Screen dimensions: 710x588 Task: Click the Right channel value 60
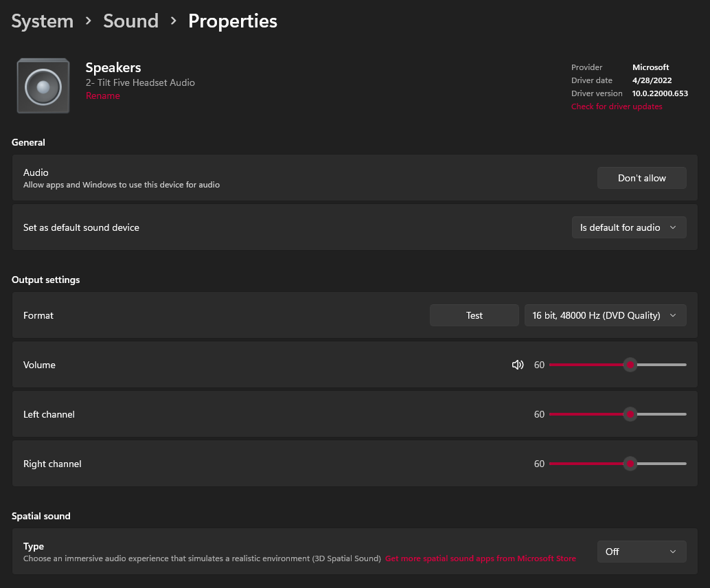[539, 464]
